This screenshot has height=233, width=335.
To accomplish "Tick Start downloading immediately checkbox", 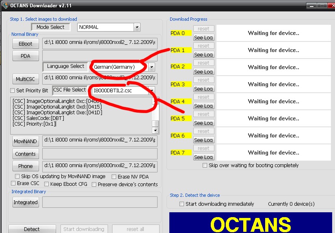I will tap(182, 204).
